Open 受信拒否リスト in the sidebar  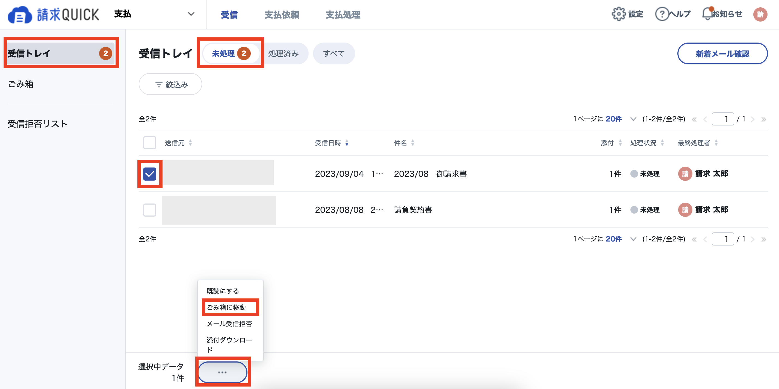(37, 124)
